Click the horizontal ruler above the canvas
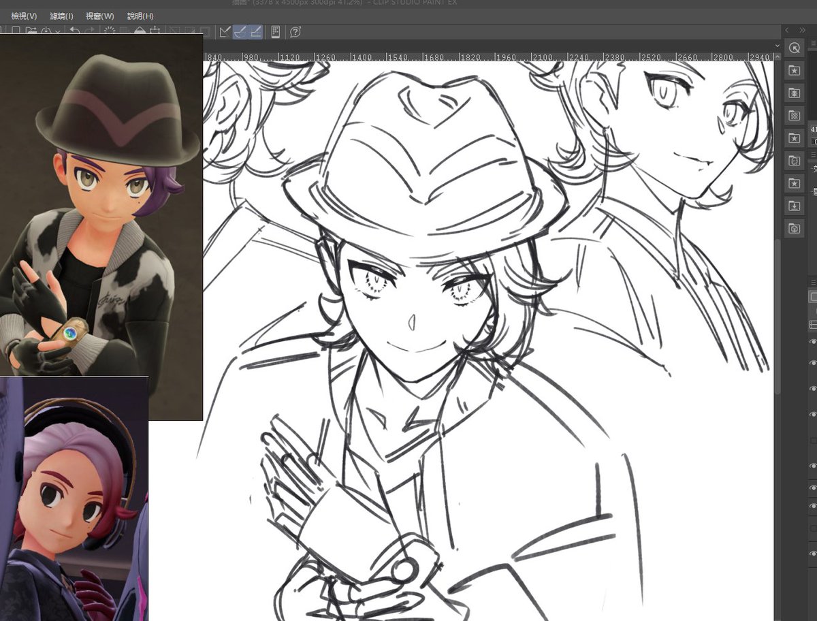The width and height of the screenshot is (817, 621). (x=489, y=57)
